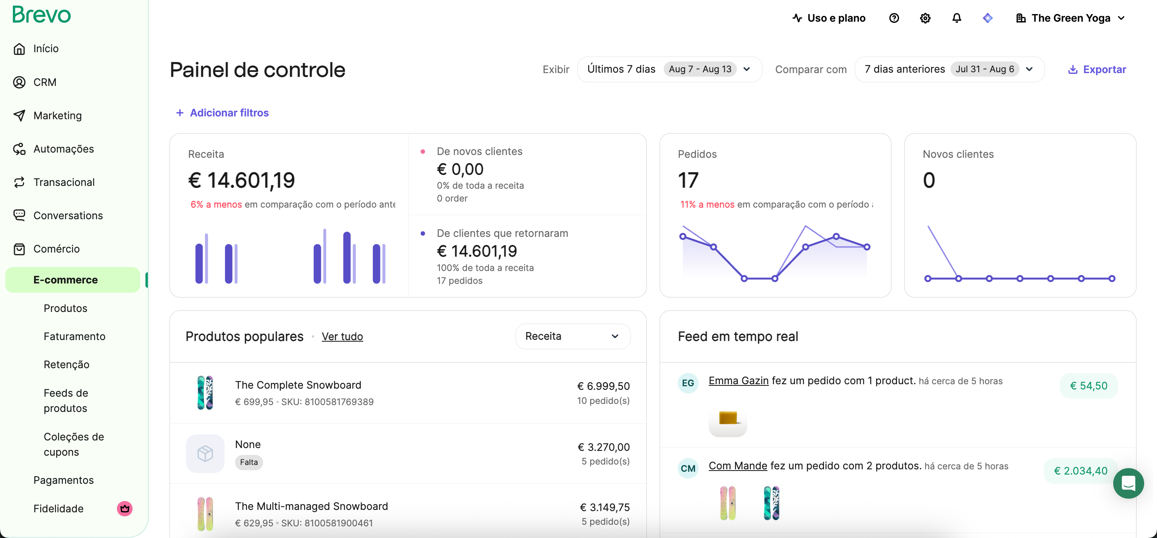Open the notifications bell
The width and height of the screenshot is (1157, 538).
click(957, 18)
